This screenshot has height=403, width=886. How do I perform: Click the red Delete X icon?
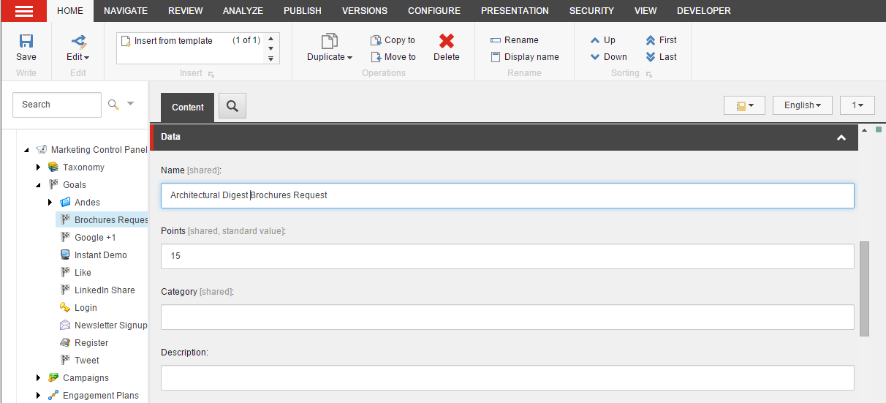(x=447, y=41)
